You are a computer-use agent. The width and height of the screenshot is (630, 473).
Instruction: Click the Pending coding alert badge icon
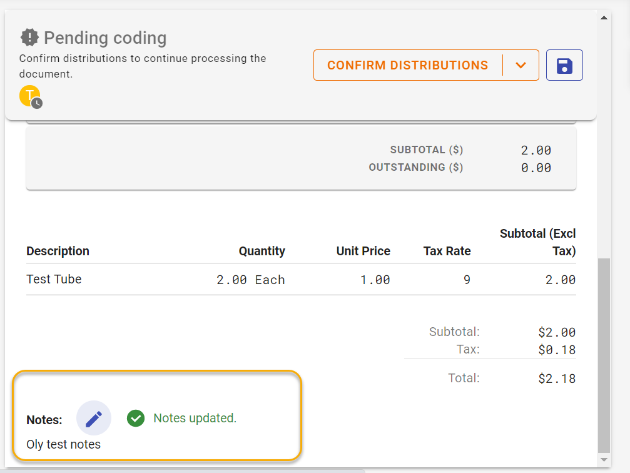29,38
